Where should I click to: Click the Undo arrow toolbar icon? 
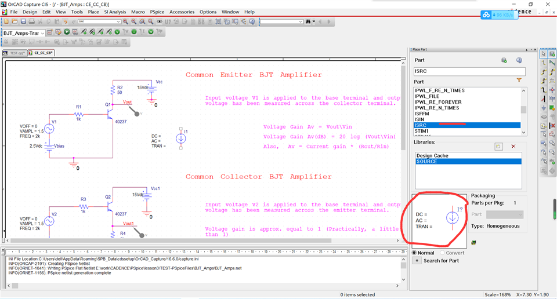pyautogui.click(x=66, y=21)
